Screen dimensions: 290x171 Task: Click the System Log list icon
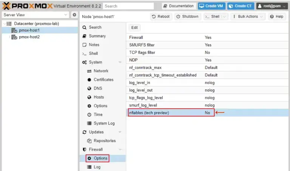(89, 123)
